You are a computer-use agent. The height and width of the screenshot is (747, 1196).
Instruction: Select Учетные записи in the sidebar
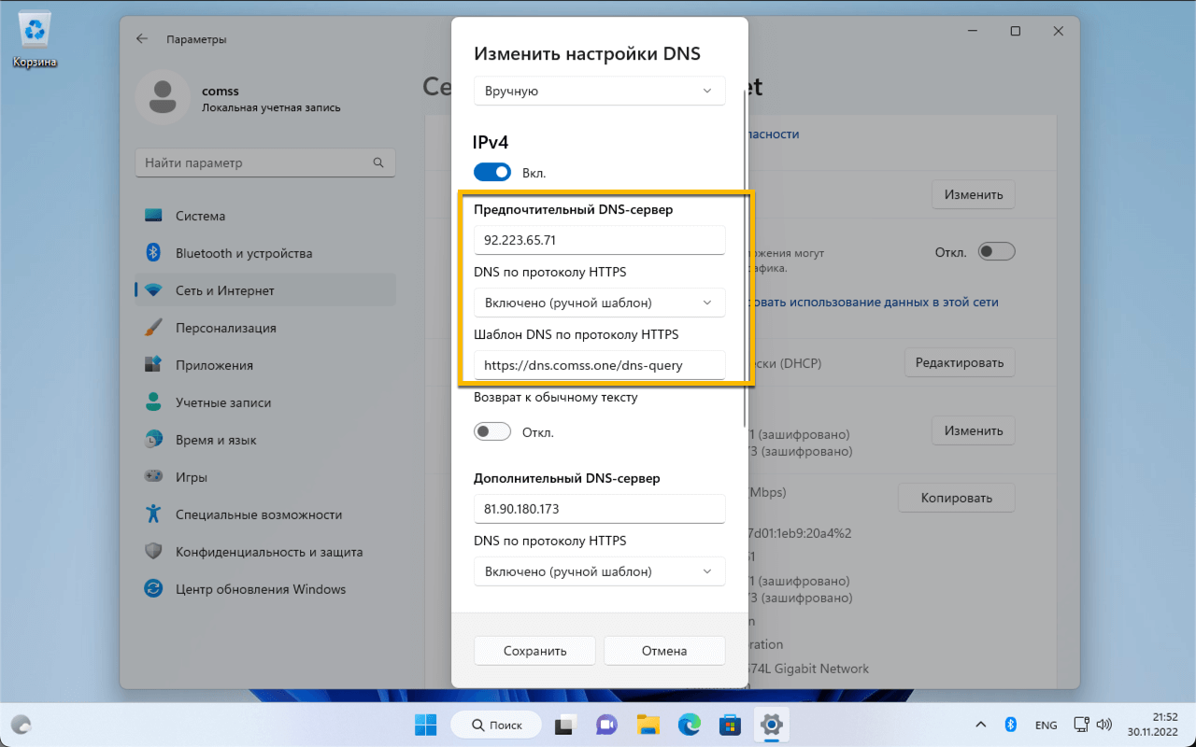point(265,402)
